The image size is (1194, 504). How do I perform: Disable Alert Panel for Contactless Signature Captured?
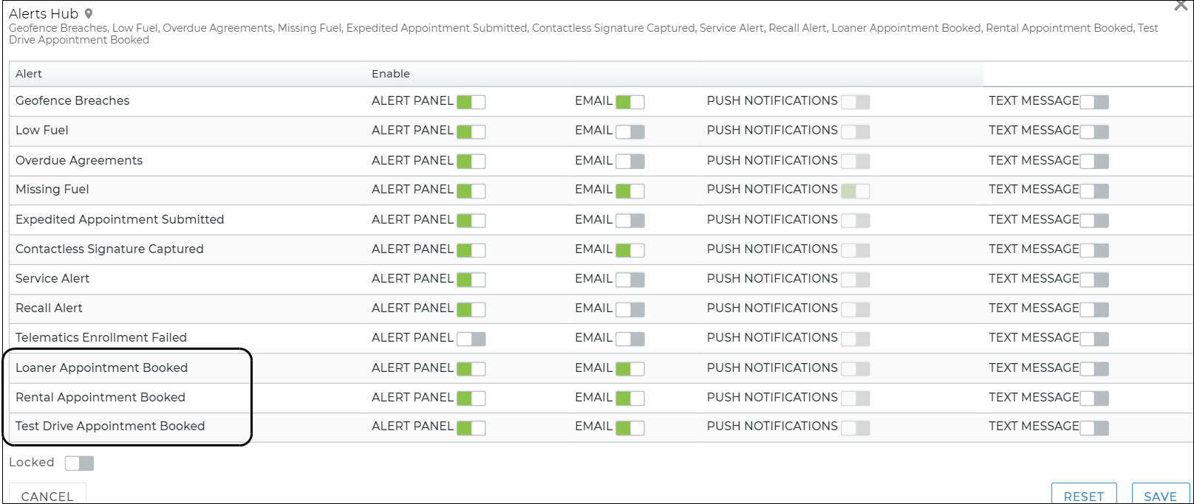[x=471, y=250]
